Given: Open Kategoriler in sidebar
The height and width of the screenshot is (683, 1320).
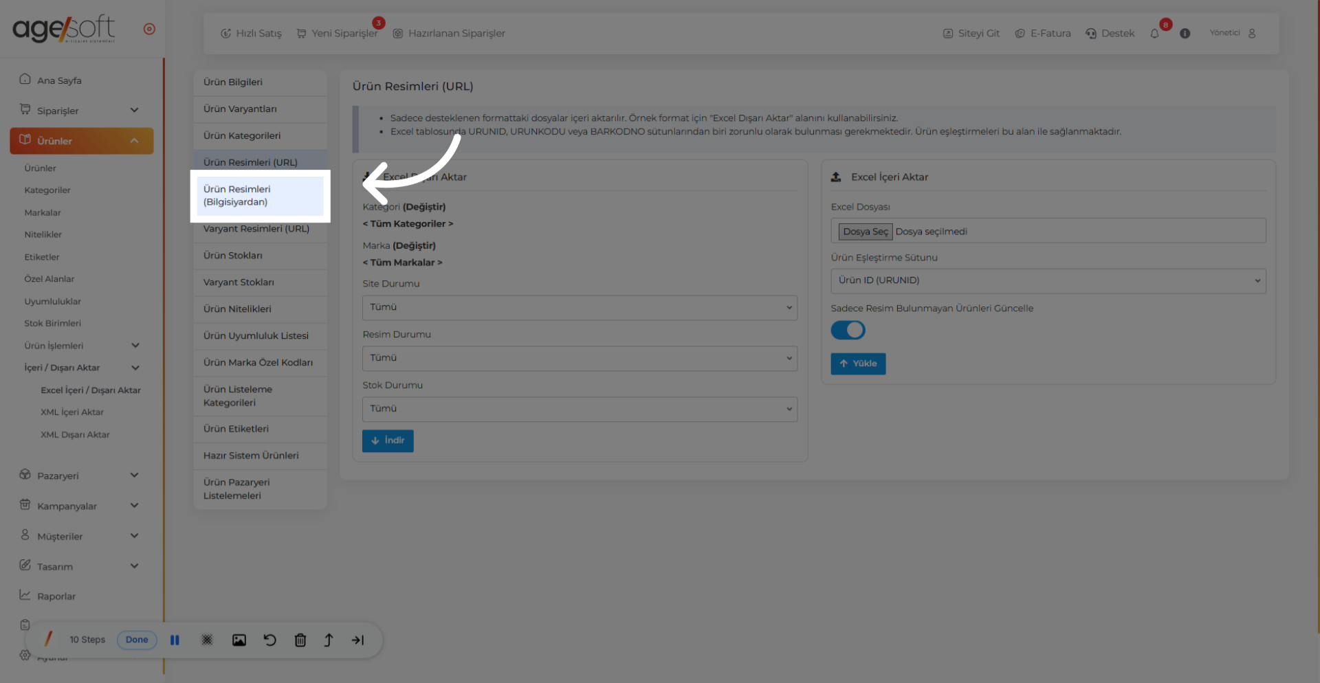Looking at the screenshot, I should click(x=47, y=190).
